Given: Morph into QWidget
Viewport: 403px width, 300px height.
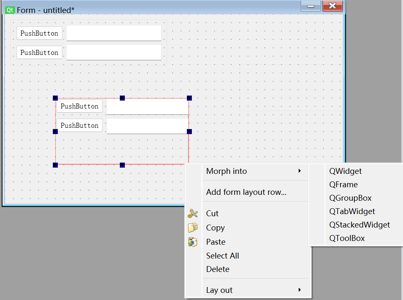Looking at the screenshot, I should pos(345,171).
